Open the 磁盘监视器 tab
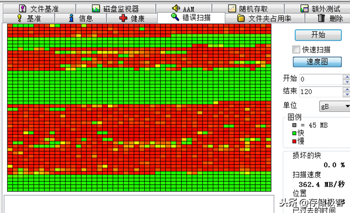The width and height of the screenshot is (350, 213). [x=116, y=9]
